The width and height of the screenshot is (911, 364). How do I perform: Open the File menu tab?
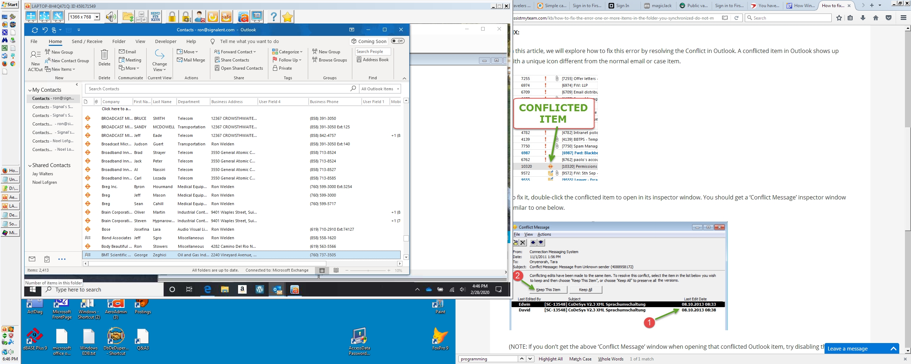pos(34,42)
